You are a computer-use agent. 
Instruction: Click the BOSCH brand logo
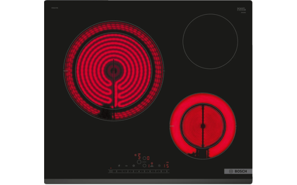238,171
